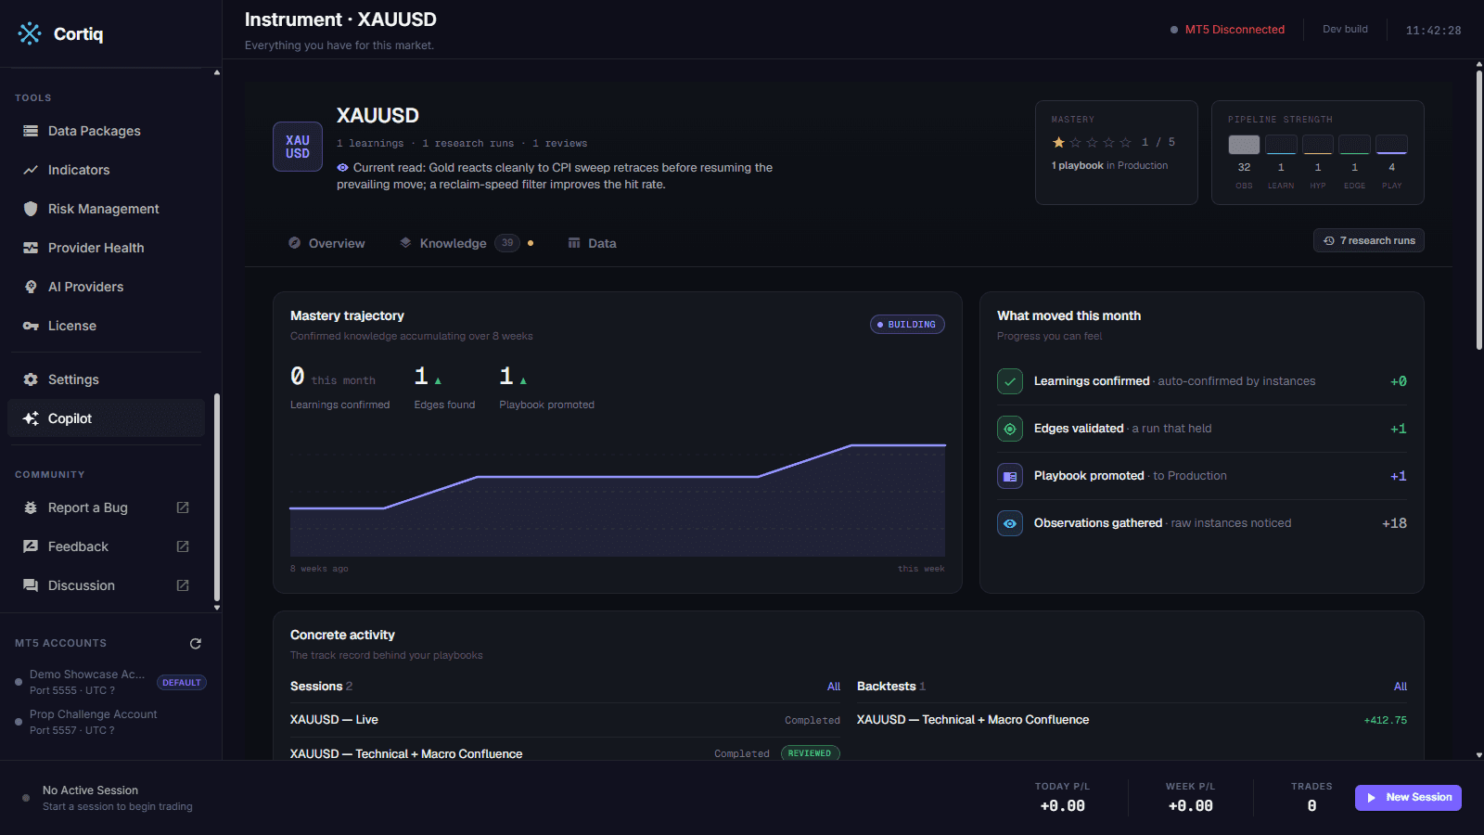Click MT5 Disconnected status
Screen dimensions: 1484x835
tap(1227, 30)
